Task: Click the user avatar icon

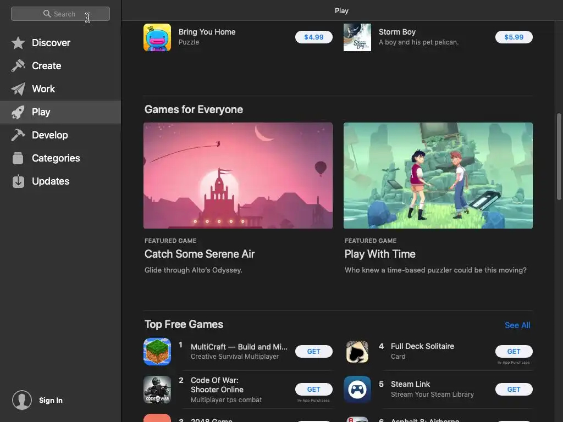Action: coord(22,400)
